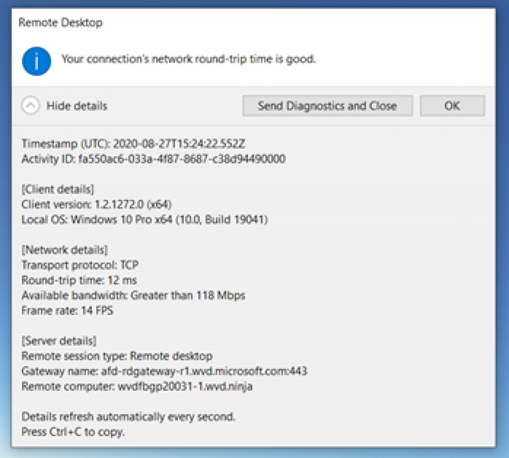Click Details refresh automatically every second text
The height and width of the screenshot is (458, 509).
coord(128,416)
